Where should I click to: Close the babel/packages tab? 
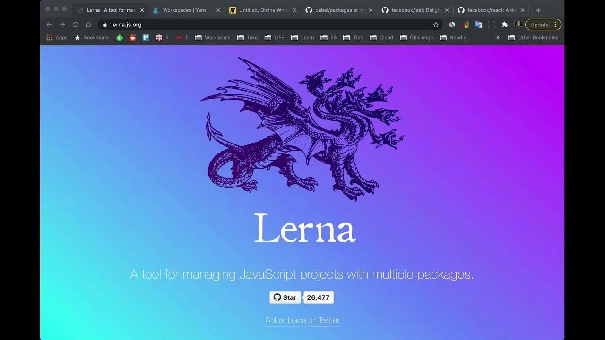pos(371,10)
